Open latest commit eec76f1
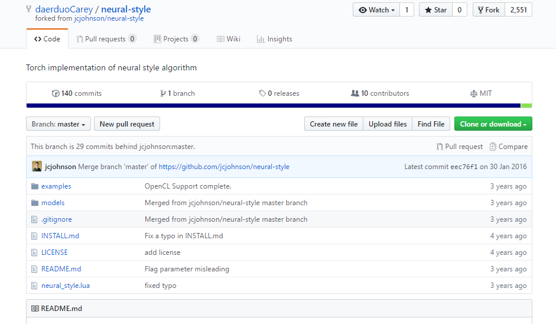The height and width of the screenshot is (324, 556). coord(464,167)
